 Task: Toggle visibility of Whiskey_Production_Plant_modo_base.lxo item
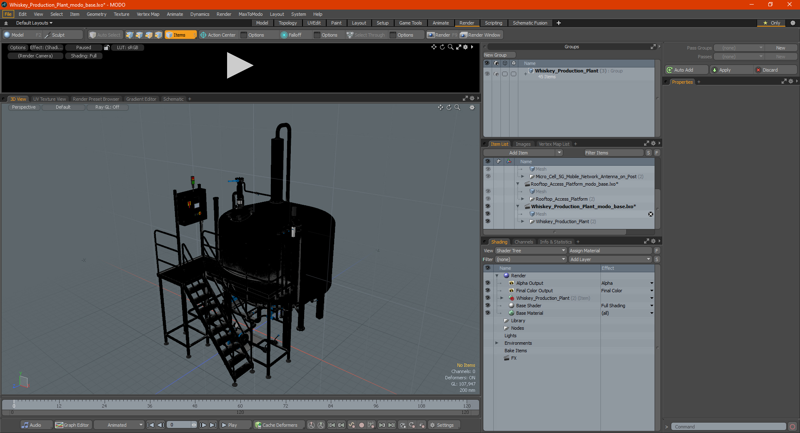point(487,207)
